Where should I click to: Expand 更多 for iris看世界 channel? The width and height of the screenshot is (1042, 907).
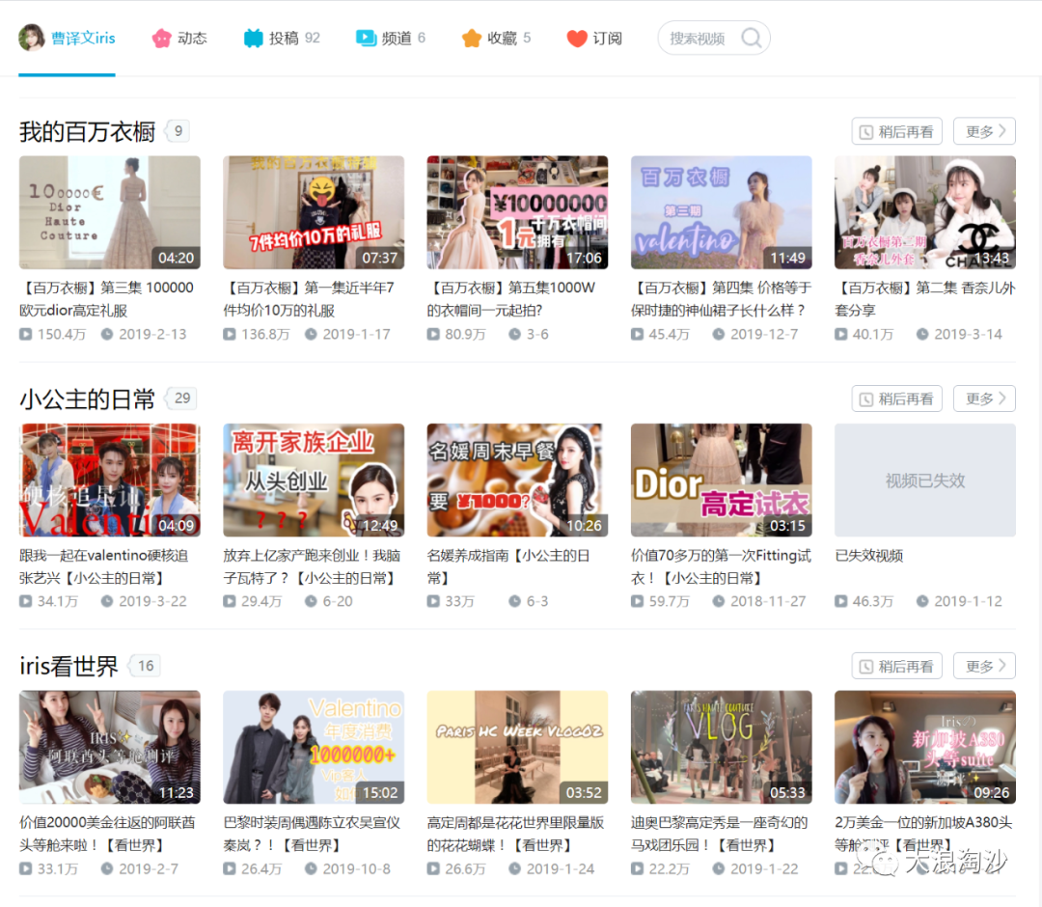tap(984, 666)
